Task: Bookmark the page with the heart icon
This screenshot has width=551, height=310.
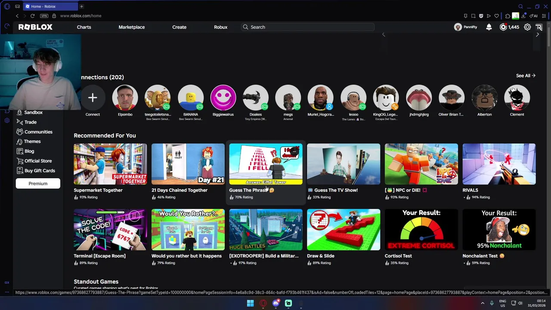Action: 496,16
